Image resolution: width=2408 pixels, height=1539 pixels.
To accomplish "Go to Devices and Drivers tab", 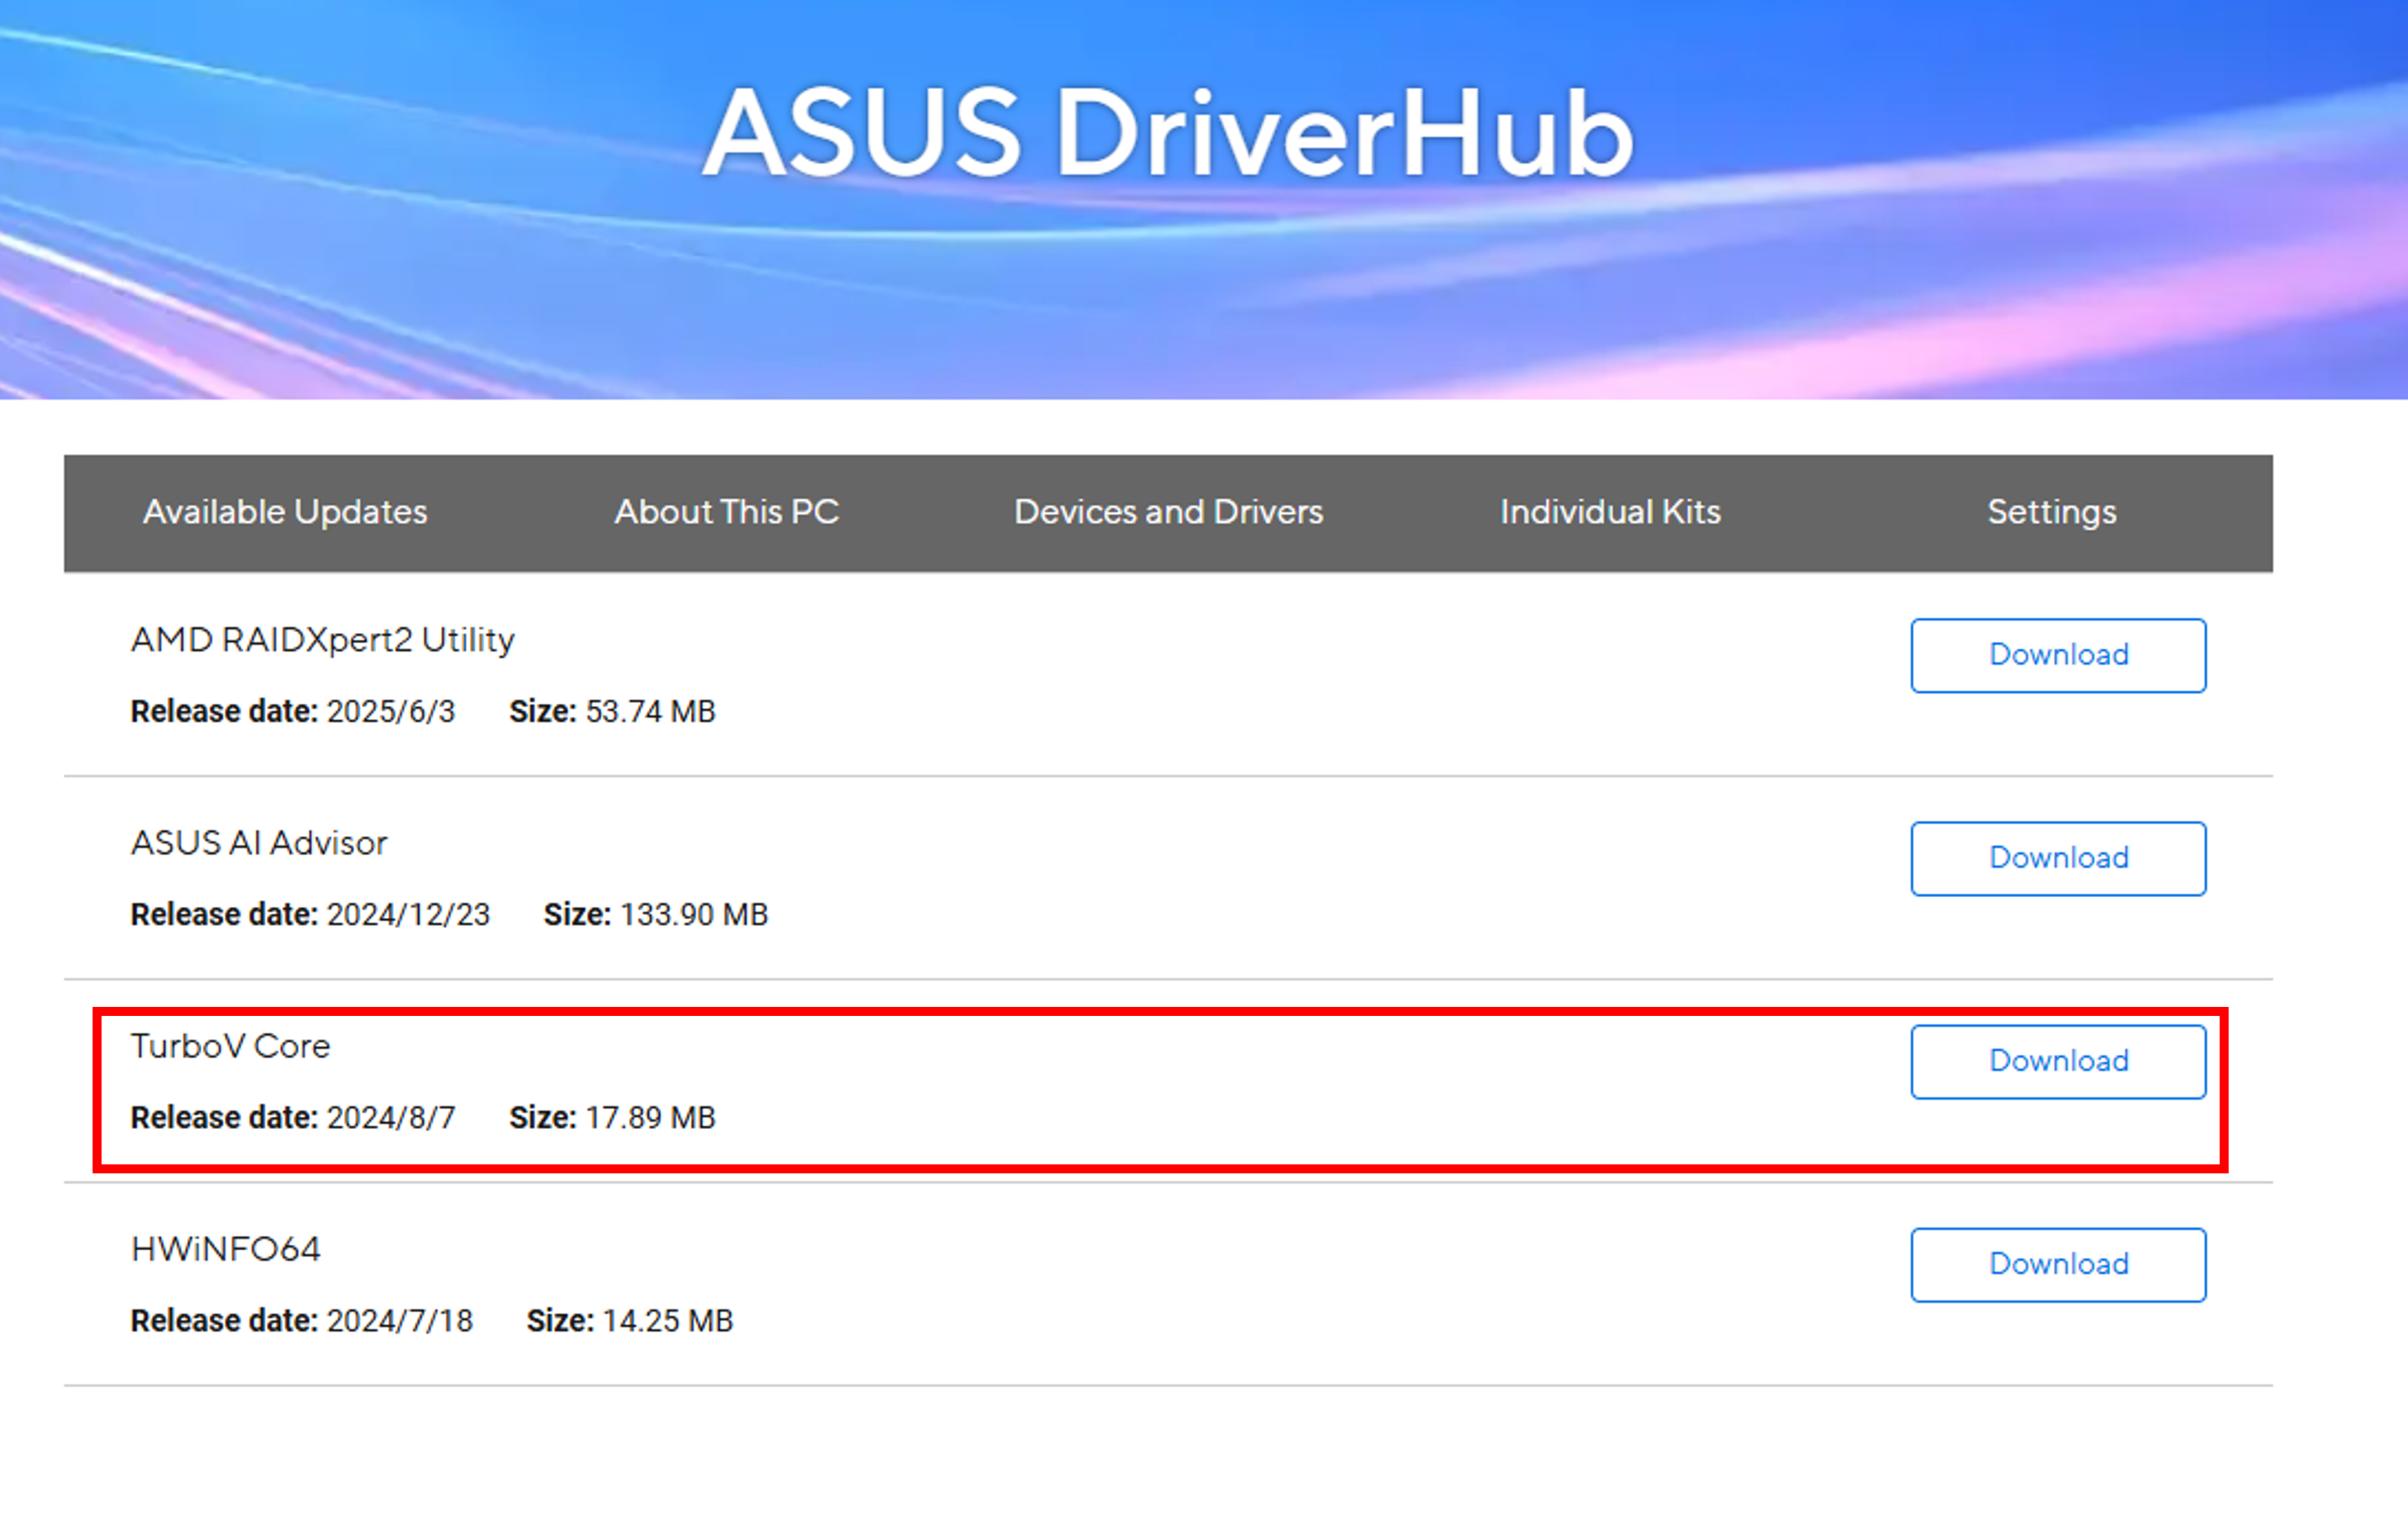I will click(x=1168, y=513).
